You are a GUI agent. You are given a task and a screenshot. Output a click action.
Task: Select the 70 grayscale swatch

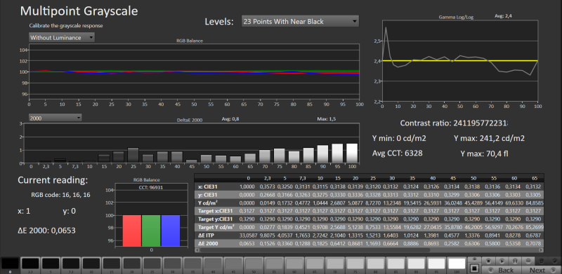click(335, 264)
